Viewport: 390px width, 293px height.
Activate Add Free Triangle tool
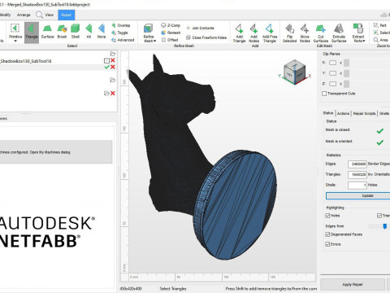coord(270,33)
